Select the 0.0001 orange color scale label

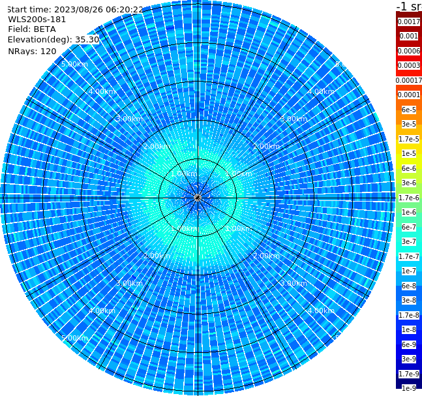tap(409, 95)
